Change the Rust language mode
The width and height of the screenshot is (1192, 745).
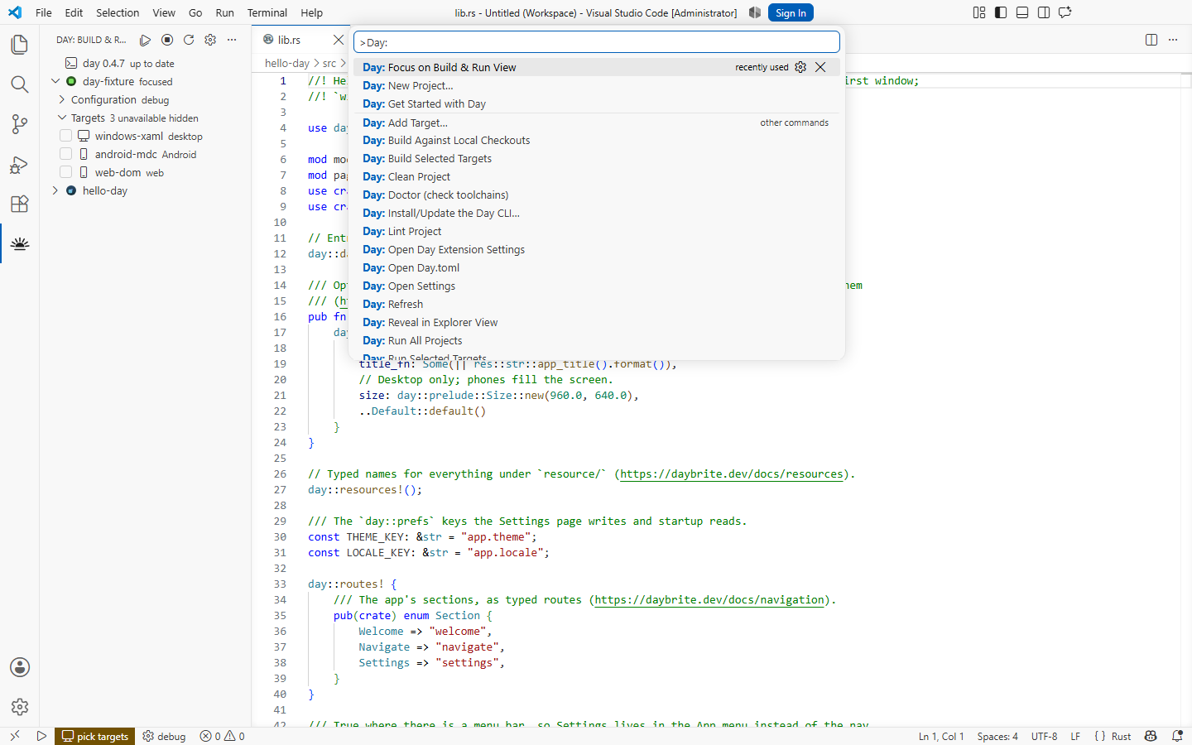pos(1121,736)
